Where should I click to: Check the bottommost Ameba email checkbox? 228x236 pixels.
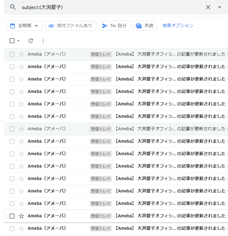click(x=12, y=229)
